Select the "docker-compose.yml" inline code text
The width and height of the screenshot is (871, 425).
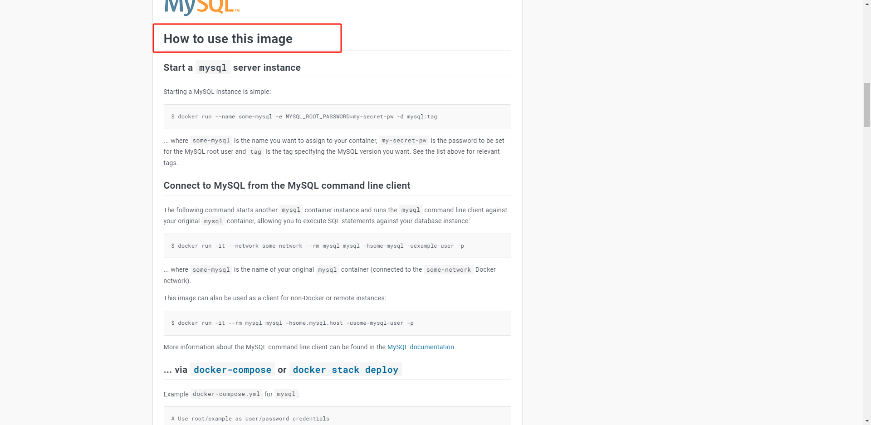(x=226, y=394)
